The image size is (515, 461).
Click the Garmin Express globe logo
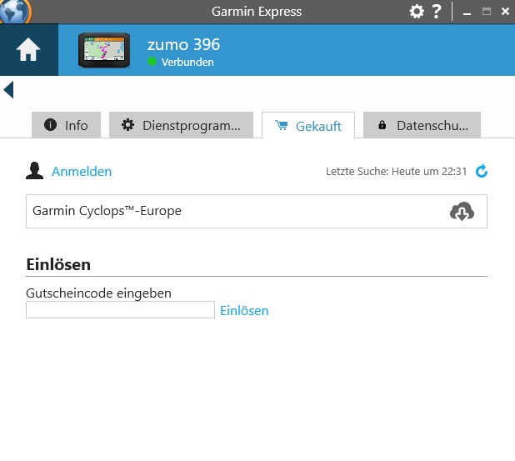pyautogui.click(x=15, y=11)
